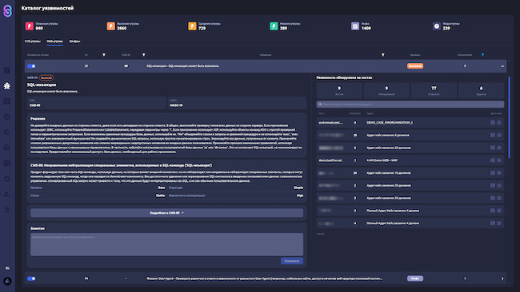Expand the User-Agent fuzzing row chevron

[x=502, y=278]
